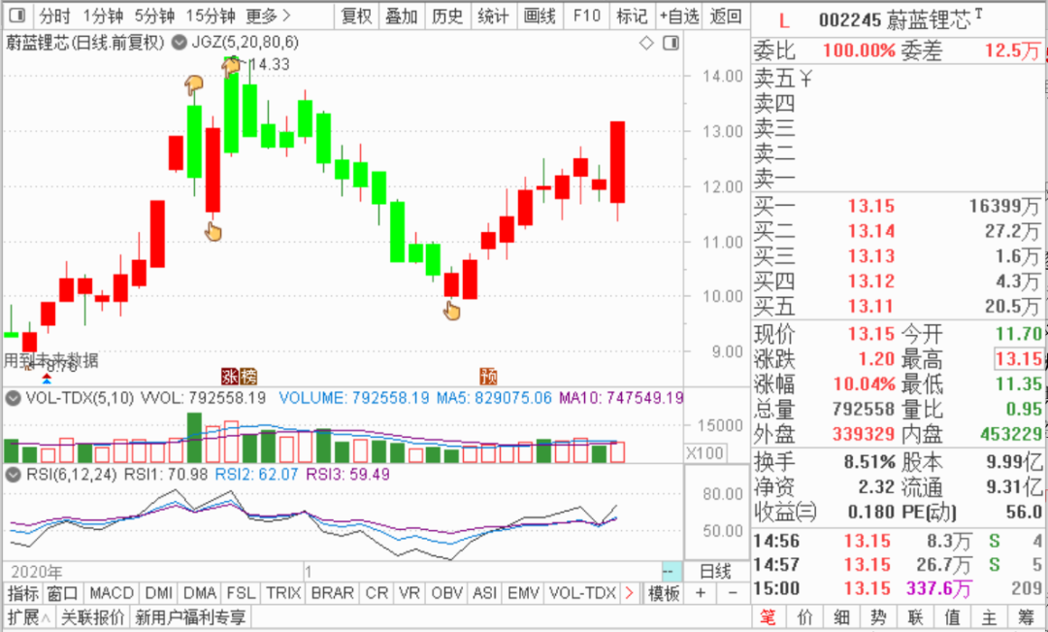Toggle the 复权 price adjustment option
This screenshot has width=1048, height=632.
[356, 16]
